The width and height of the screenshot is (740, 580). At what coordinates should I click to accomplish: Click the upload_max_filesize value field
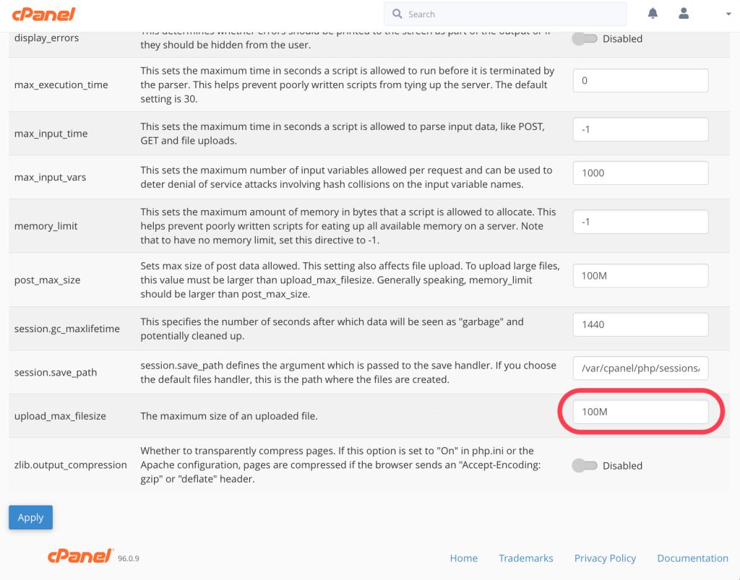[640, 412]
